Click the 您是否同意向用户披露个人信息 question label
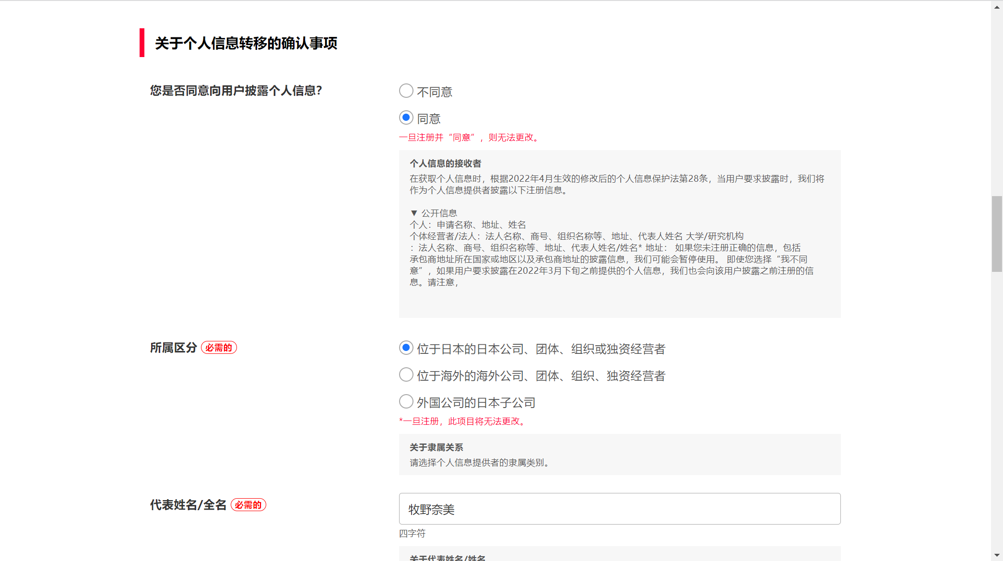The width and height of the screenshot is (1003, 561). pos(236,91)
